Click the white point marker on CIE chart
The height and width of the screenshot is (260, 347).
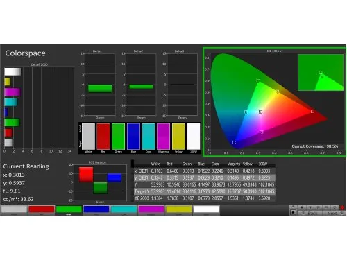tap(260, 112)
